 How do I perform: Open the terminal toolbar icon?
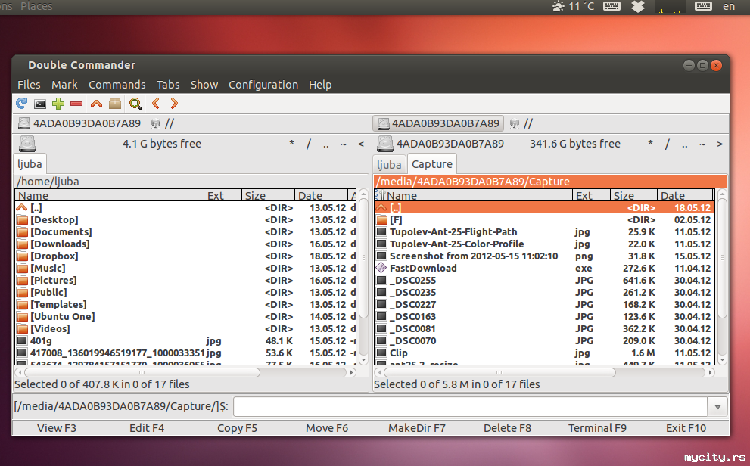[40, 104]
